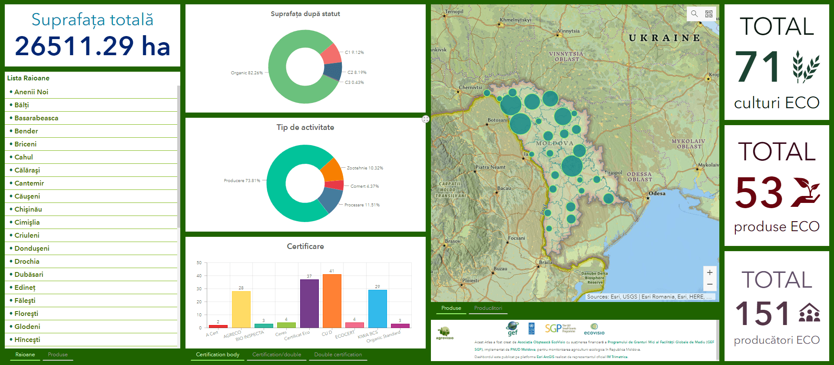Viewport: 834px width, 365px height.
Task: Click the Raioane list scrollbar
Action: pos(179,156)
